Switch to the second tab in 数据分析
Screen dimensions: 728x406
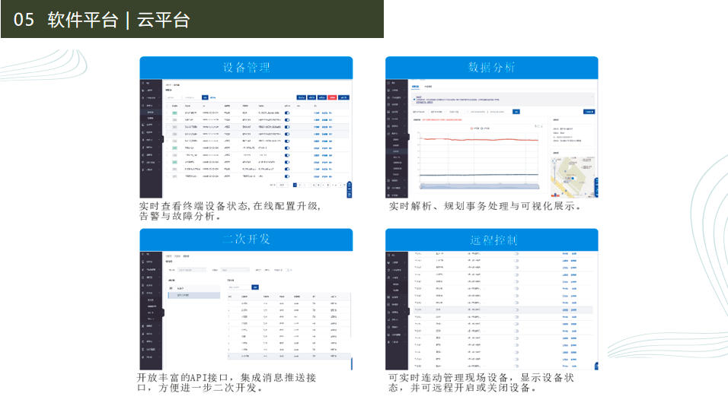tap(428, 87)
